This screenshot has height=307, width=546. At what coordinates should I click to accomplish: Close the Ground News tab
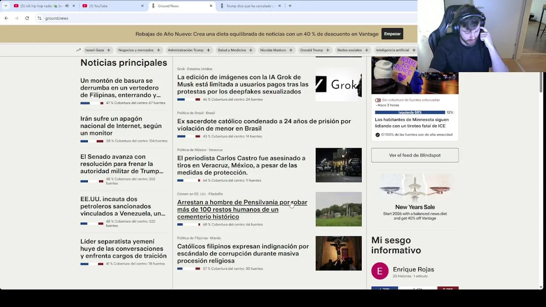[x=211, y=6]
